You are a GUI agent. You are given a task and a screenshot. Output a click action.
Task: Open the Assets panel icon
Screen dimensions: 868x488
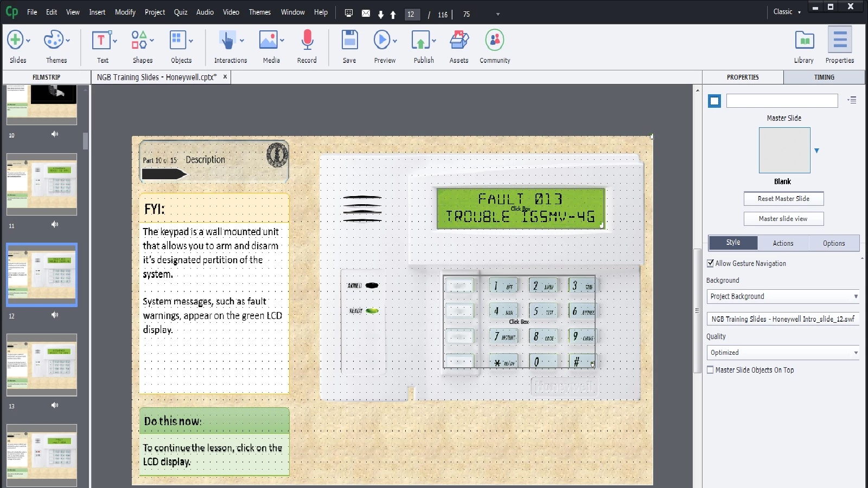459,40
